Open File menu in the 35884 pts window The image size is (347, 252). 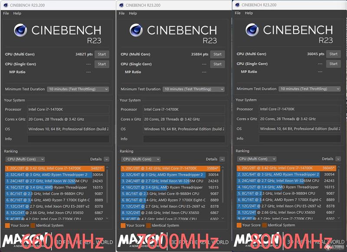point(122,13)
